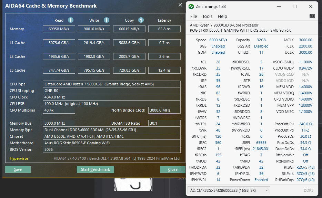
Task: Click the L1 Cache Write value 2619.4 GB/s
Action: (x=94, y=43)
